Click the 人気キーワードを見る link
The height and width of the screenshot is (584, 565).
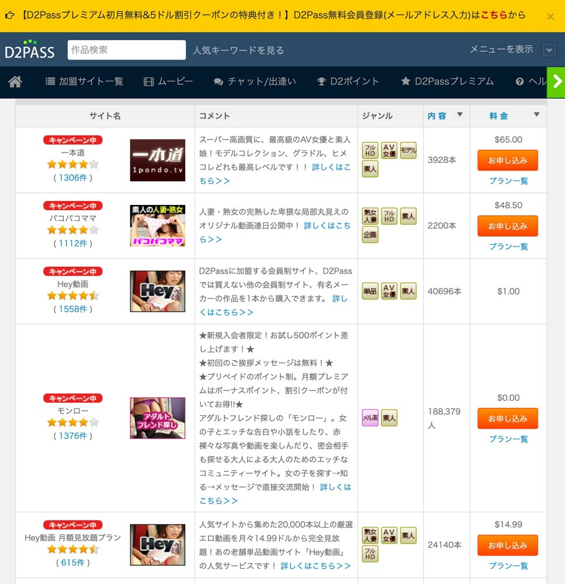(x=238, y=50)
